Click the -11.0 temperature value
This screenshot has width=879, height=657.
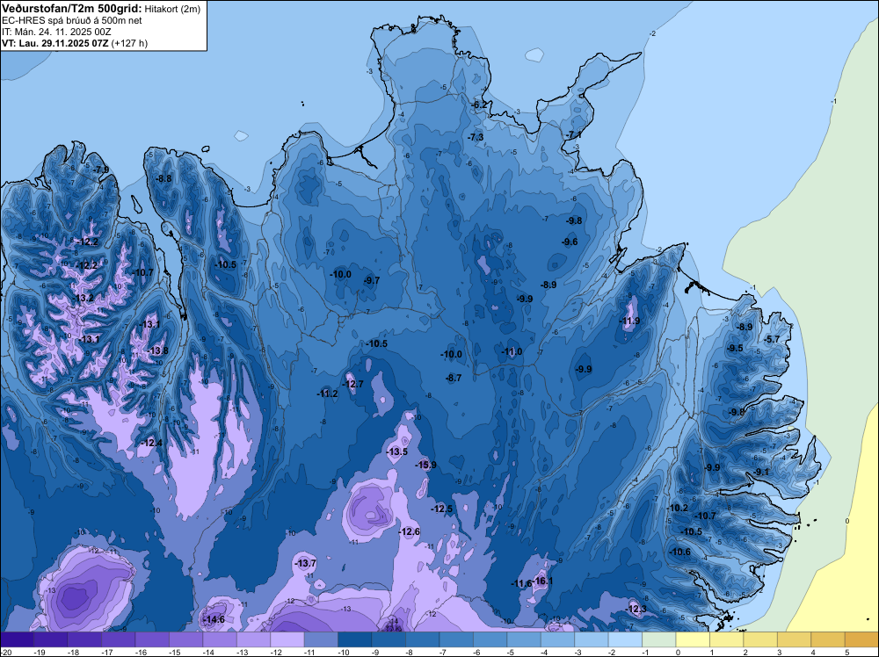coord(512,351)
